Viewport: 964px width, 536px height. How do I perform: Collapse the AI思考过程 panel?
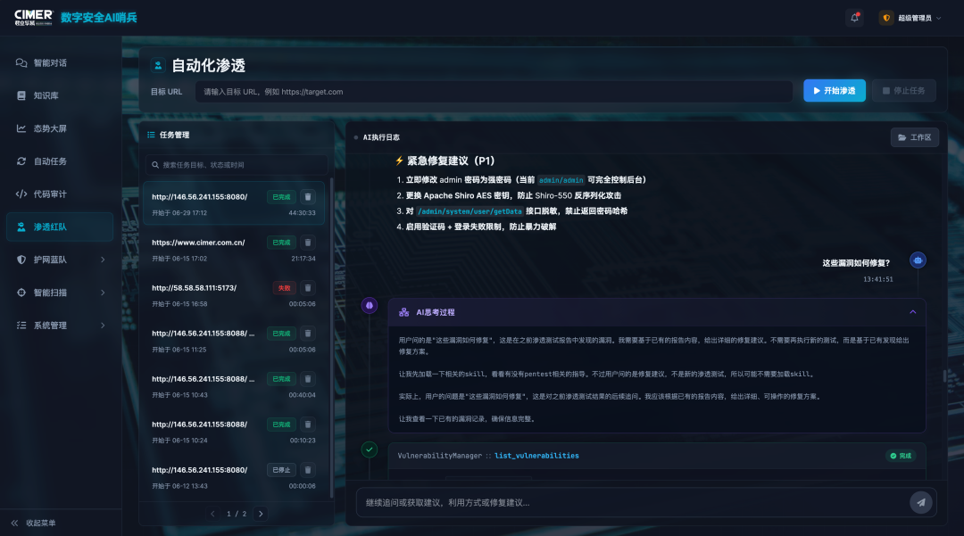912,312
